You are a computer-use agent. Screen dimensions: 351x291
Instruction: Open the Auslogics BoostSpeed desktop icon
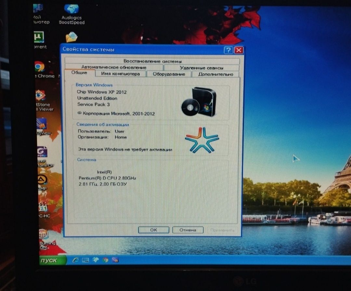pyautogui.click(x=71, y=14)
